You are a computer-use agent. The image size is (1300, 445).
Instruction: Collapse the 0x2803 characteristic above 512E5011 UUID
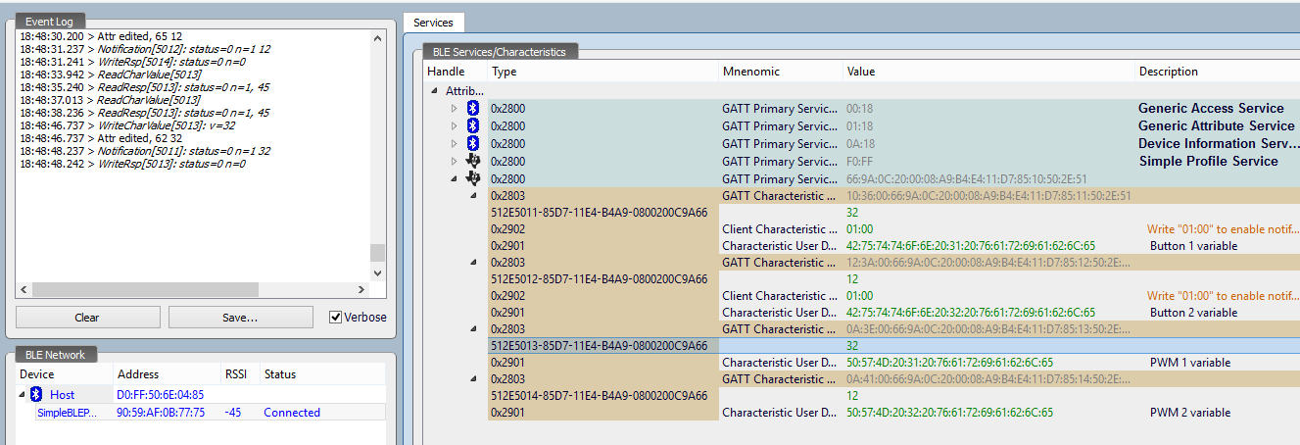pos(473,195)
